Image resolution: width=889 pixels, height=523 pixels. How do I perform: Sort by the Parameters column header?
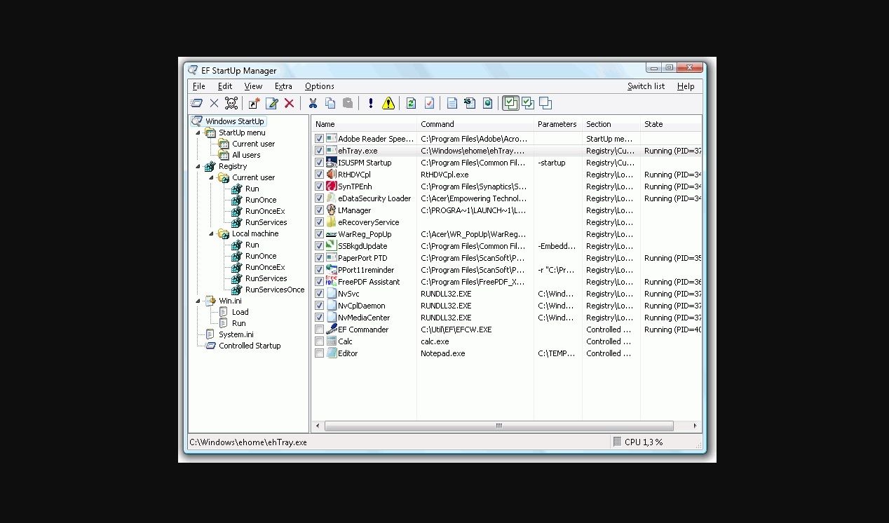[558, 124]
